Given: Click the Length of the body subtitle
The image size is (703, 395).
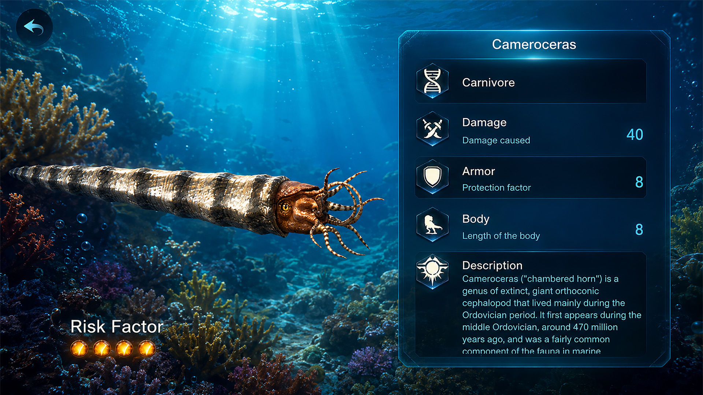Looking at the screenshot, I should tap(501, 236).
